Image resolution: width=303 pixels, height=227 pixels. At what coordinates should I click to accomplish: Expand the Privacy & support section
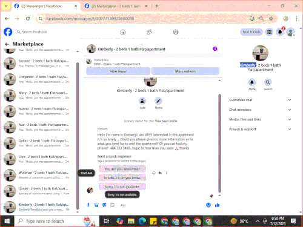point(261,129)
